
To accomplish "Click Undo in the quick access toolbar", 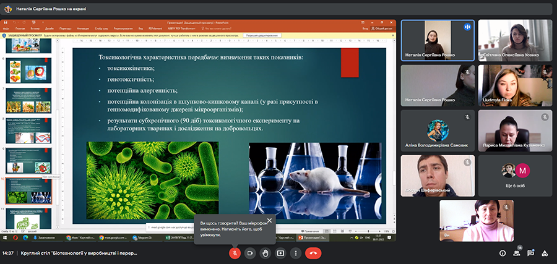I will tap(15, 22).
